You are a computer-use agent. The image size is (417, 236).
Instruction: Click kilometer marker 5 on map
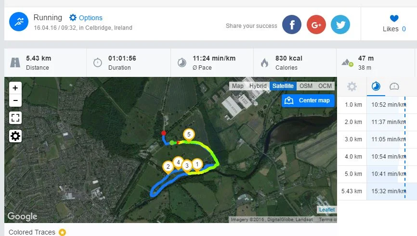tap(189, 135)
